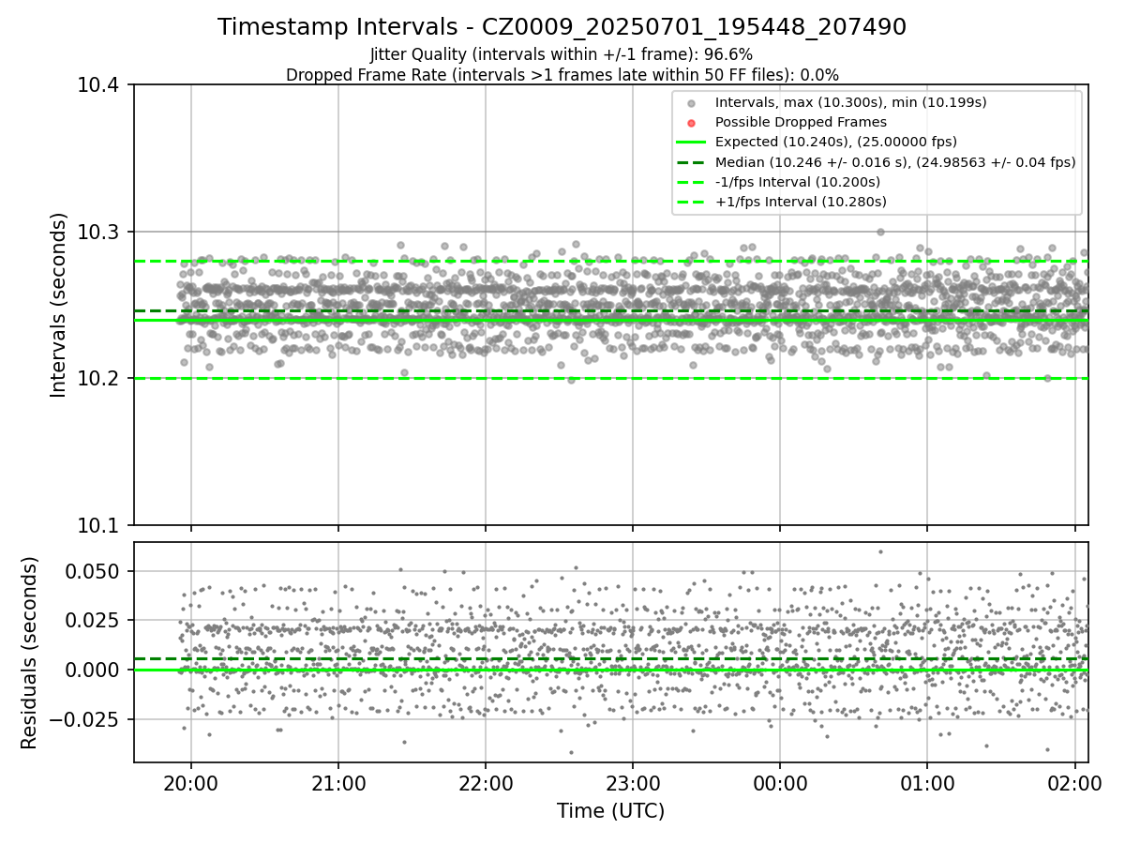This screenshot has width=1125, height=844.
Task: Click the 'Residuals (seconds)' y-axis label
Action: point(30,652)
